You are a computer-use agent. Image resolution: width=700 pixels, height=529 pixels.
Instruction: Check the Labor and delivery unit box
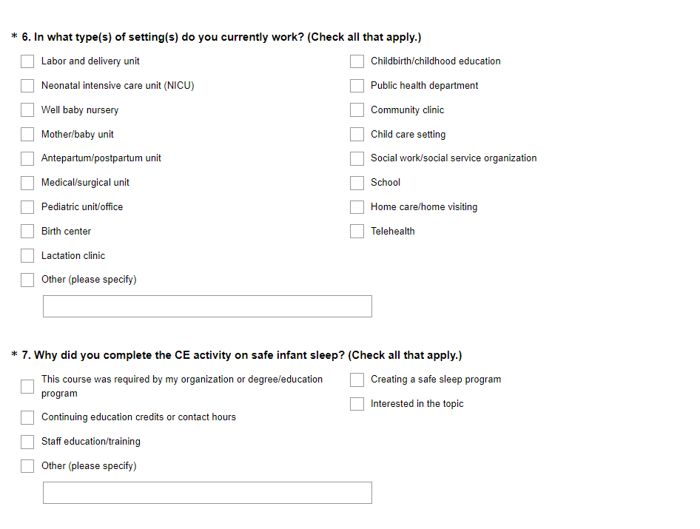pyautogui.click(x=27, y=61)
